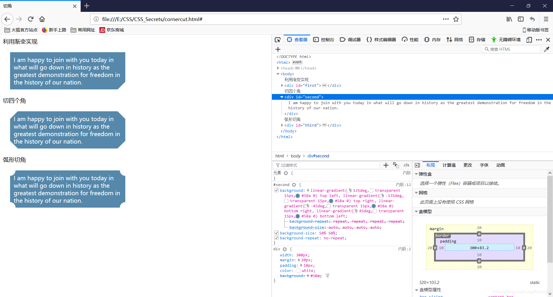Pick a color with eyedropper tool
This screenshot has height=297, width=553.
click(547, 49)
